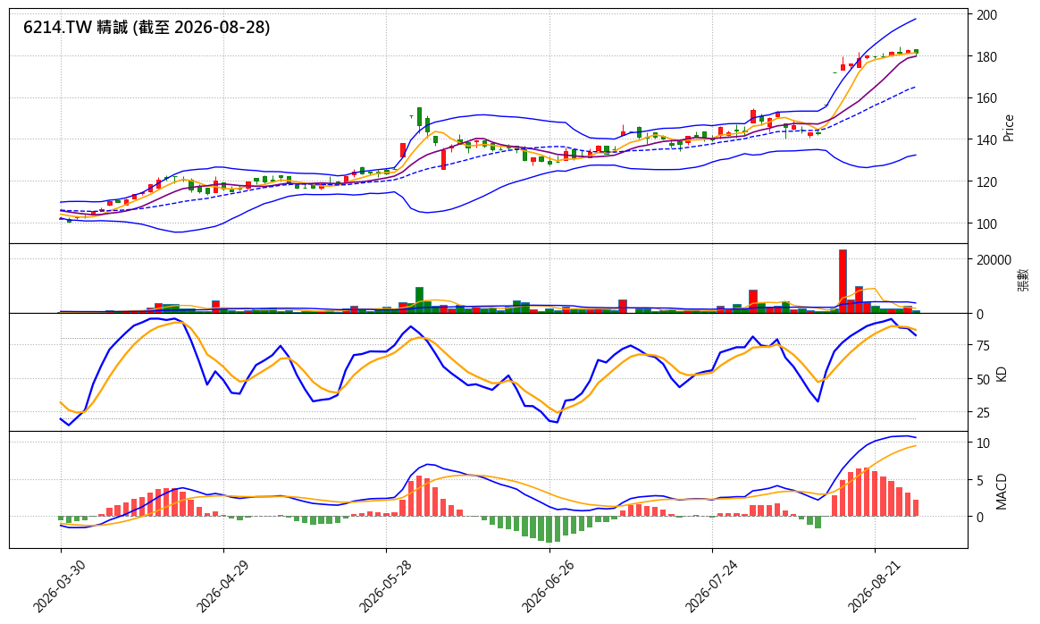This screenshot has width=1040, height=624.
Task: Select the 120 tick on Price axis
Action: (x=987, y=181)
